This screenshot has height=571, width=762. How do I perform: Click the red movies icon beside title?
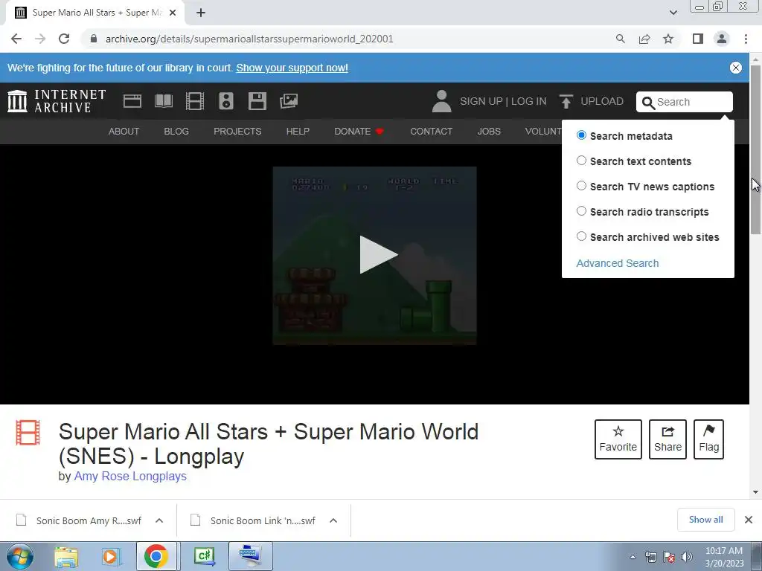coord(28,432)
